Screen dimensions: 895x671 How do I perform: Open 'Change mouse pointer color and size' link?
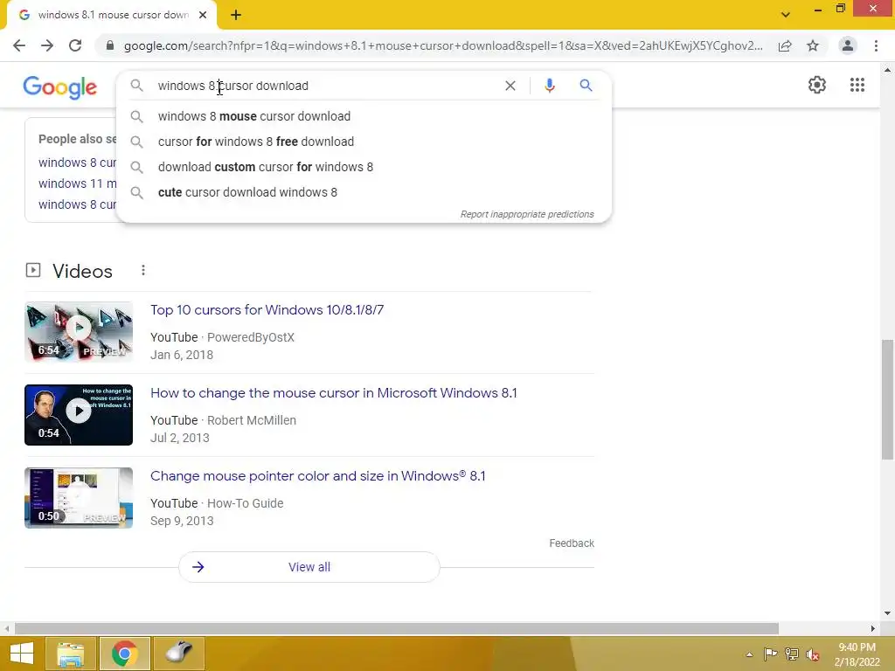[318, 476]
